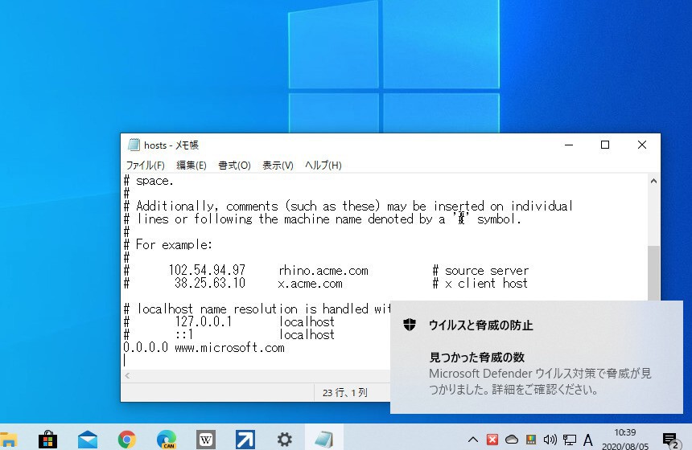Open the Mail app from the taskbar
The image size is (692, 450).
click(x=88, y=440)
